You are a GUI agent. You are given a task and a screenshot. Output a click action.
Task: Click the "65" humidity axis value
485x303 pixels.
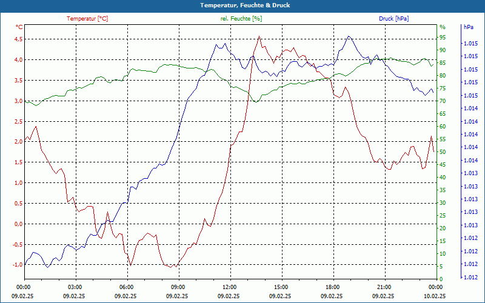(443, 114)
